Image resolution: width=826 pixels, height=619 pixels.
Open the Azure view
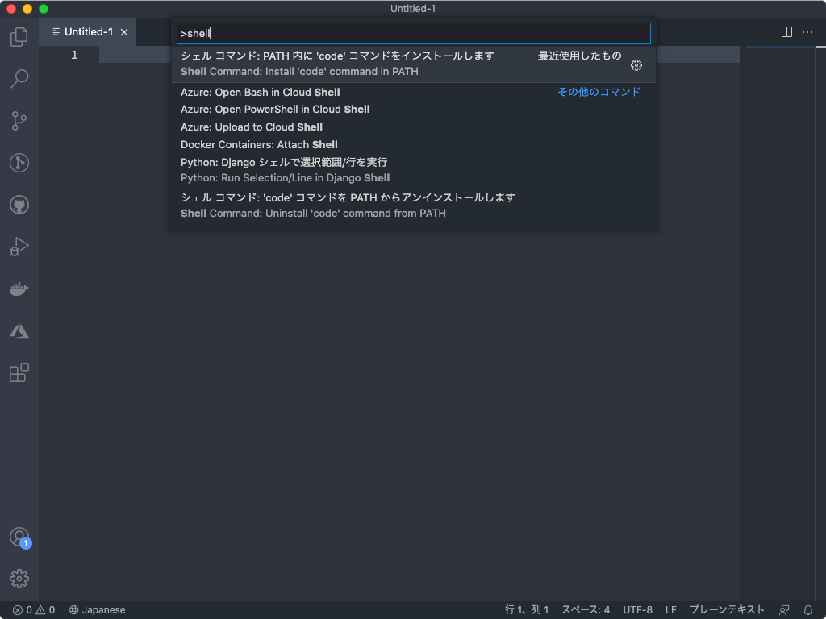point(19,330)
